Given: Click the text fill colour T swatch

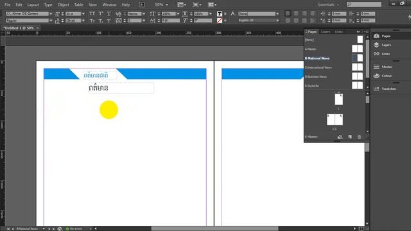Looking at the screenshot, I should tap(220, 13).
